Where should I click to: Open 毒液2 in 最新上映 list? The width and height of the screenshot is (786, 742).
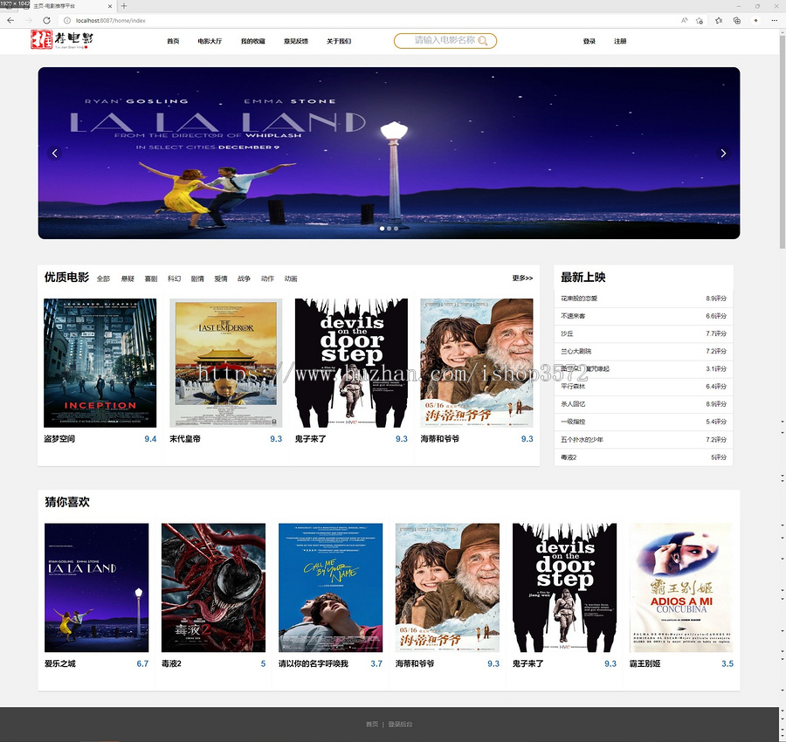(644, 457)
